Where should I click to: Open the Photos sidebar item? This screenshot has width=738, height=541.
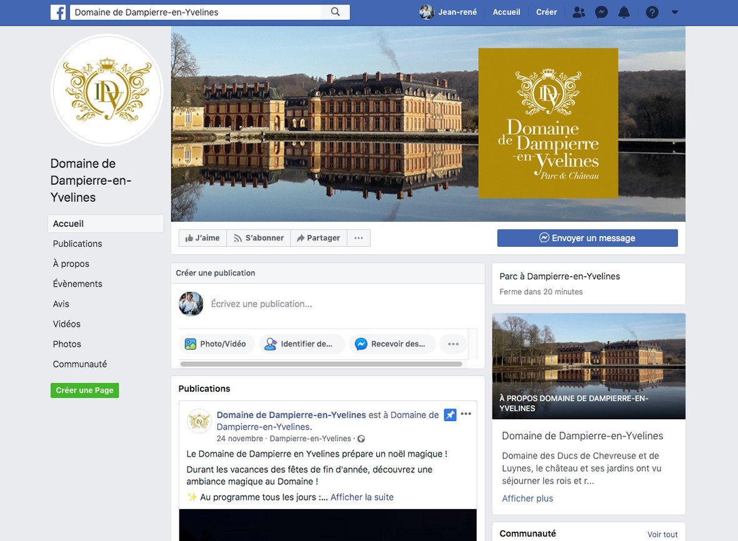(x=67, y=344)
